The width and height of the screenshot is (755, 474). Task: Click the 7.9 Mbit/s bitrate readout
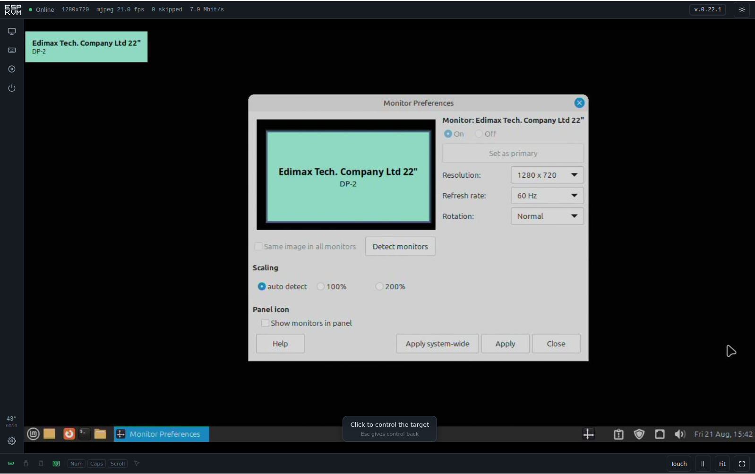pyautogui.click(x=207, y=9)
